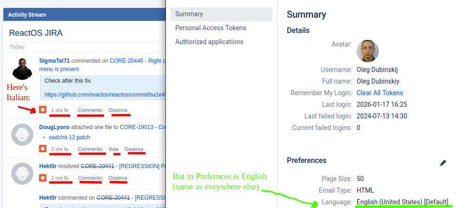
Task: Click the Vota link under DougLyons
Action: pos(113,149)
